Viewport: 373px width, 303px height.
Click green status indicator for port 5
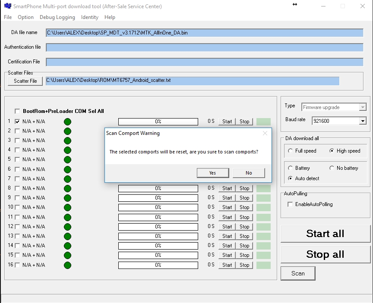(x=67, y=160)
